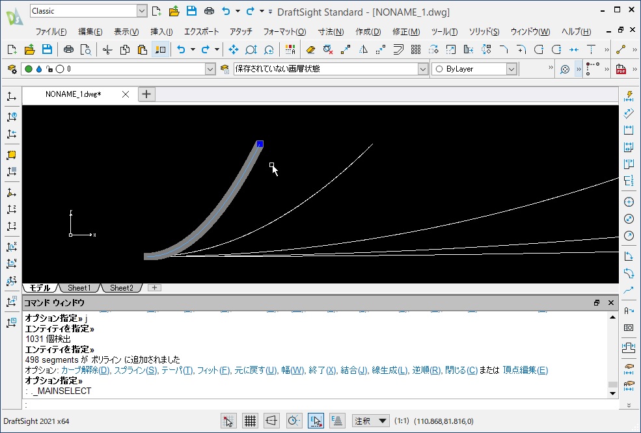This screenshot has height=433, width=641.
Task: Close the NONAME_1.dwg document tab
Action: [x=126, y=94]
